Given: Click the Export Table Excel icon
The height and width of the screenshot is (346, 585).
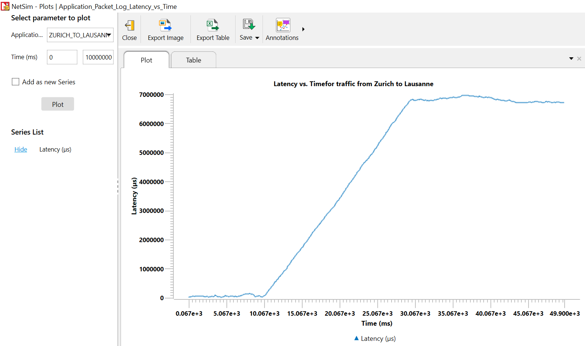Looking at the screenshot, I should (x=213, y=25).
